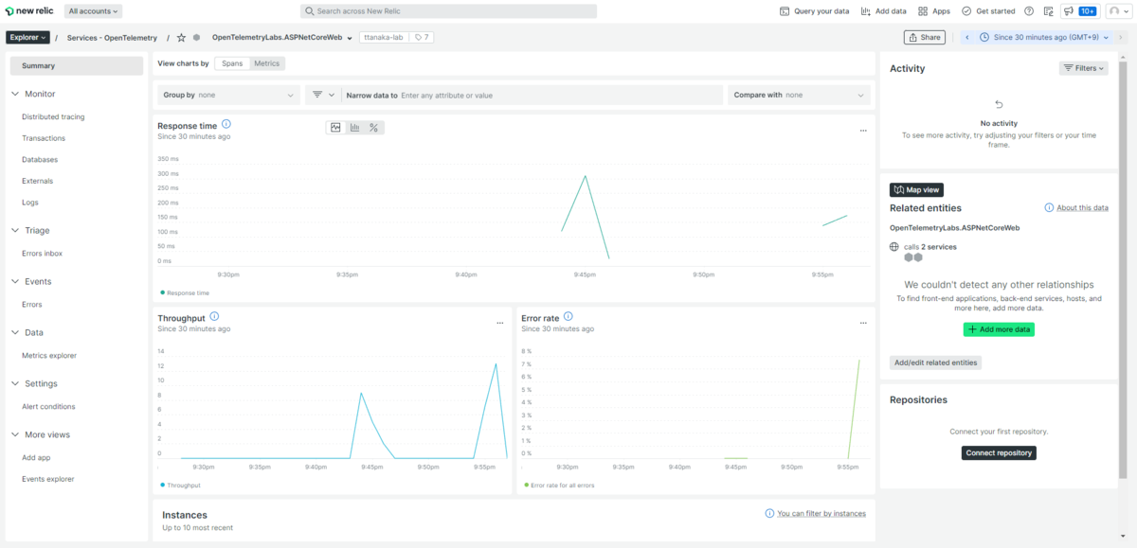Show info for Response time chart
The height and width of the screenshot is (548, 1137).
pos(226,124)
